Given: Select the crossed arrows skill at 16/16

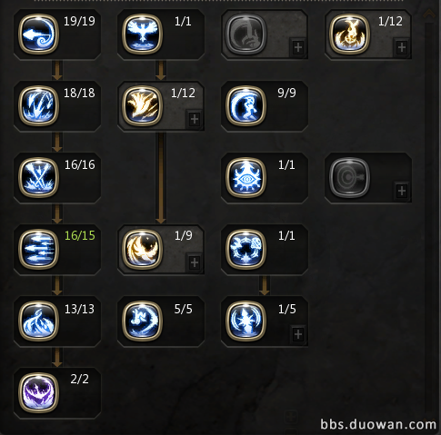Looking at the screenshot, I should click(38, 178).
